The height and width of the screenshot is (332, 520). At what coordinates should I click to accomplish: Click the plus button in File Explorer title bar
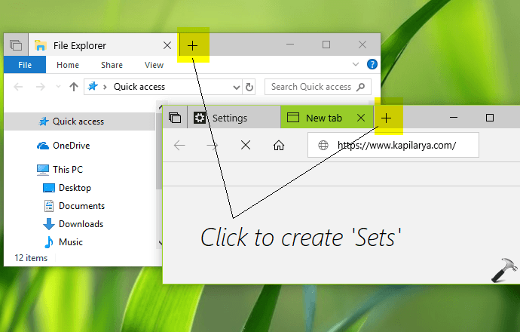(x=193, y=46)
